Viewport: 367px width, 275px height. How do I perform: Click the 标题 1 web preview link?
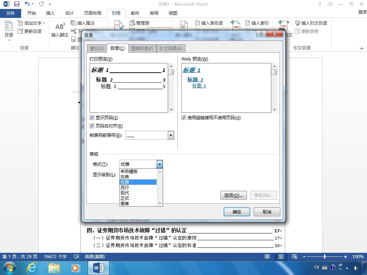tap(191, 70)
